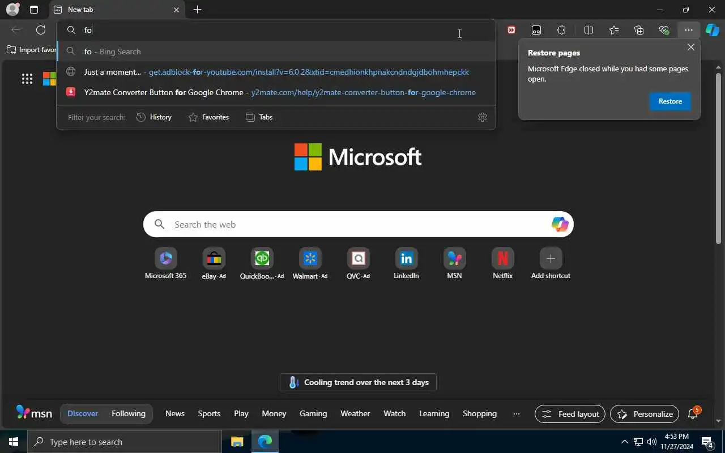Viewport: 725px width, 453px height.
Task: Open a new tab with plus button
Action: (x=197, y=10)
